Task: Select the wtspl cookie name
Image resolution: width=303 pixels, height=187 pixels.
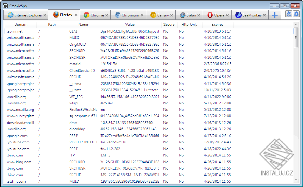Action: pos(74,103)
